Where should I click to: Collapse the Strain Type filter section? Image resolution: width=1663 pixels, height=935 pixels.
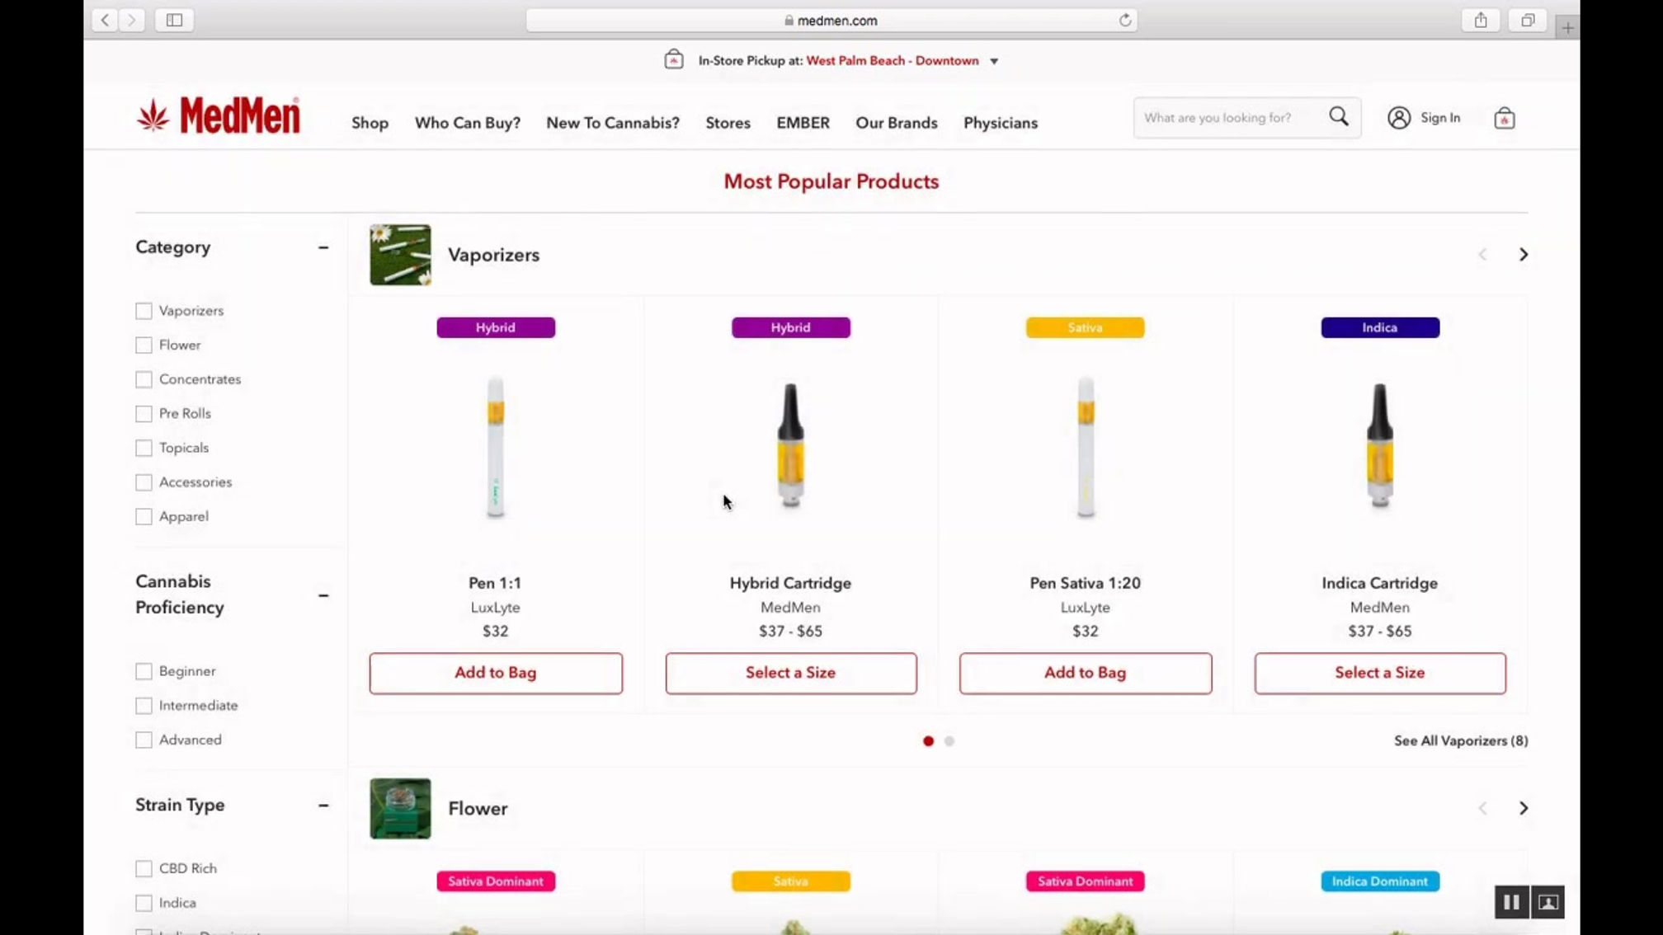tap(323, 806)
